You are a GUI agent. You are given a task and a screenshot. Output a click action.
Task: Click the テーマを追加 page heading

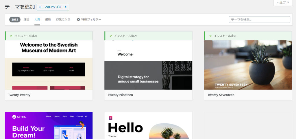click(x=20, y=7)
